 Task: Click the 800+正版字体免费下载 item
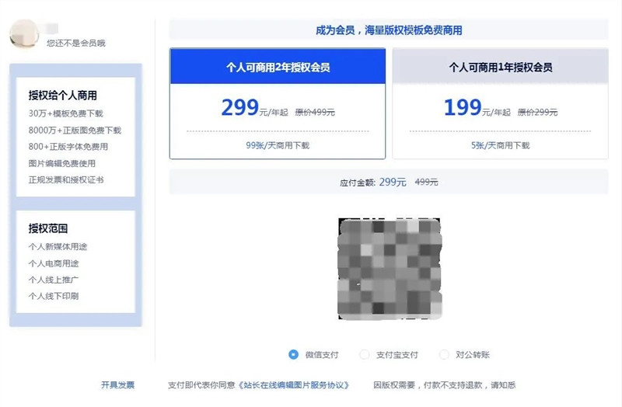coord(68,147)
